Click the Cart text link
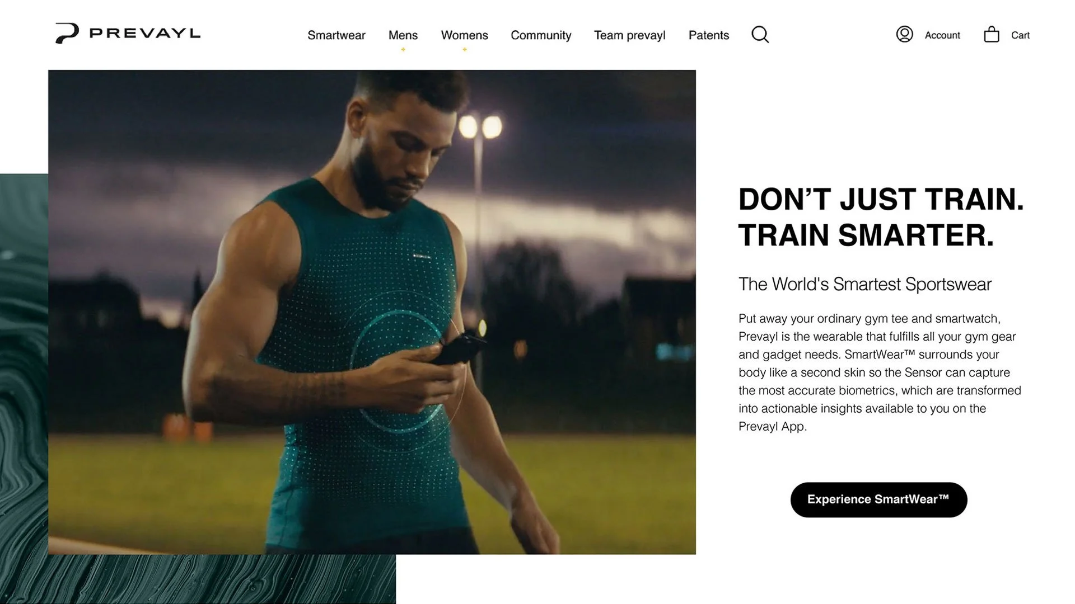Viewport: 1075px width, 604px height. click(x=1020, y=35)
